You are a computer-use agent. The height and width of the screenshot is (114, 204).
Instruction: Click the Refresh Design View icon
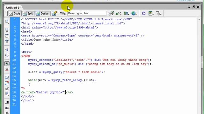144,13
